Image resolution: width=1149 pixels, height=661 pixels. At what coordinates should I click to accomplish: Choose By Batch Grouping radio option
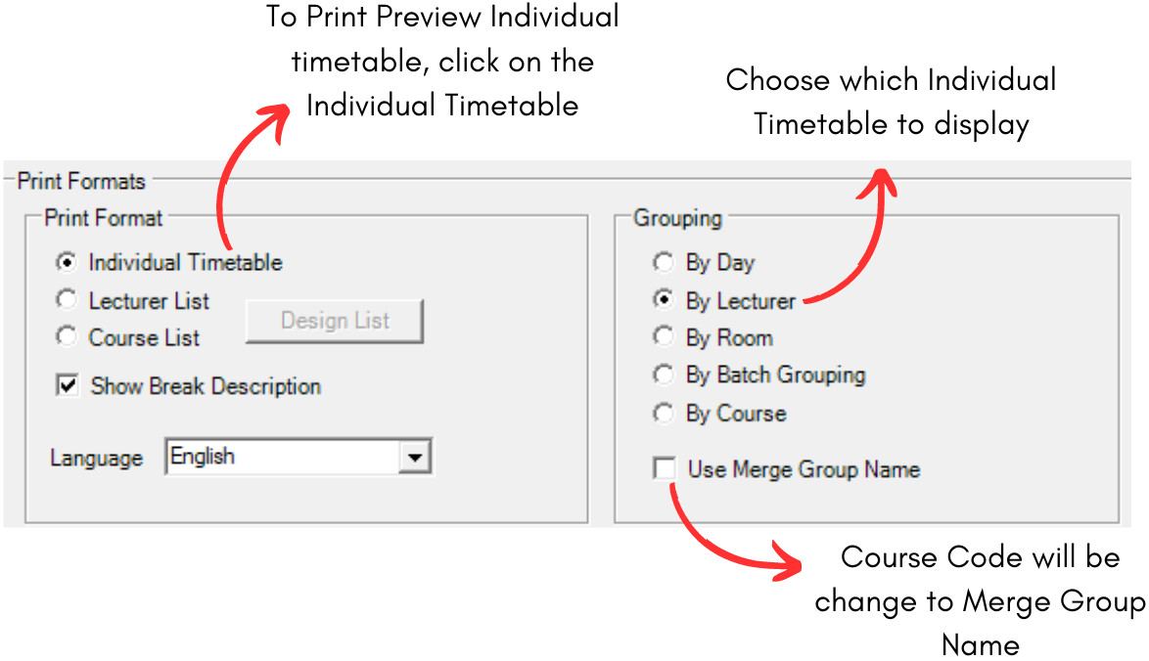pyautogui.click(x=664, y=375)
